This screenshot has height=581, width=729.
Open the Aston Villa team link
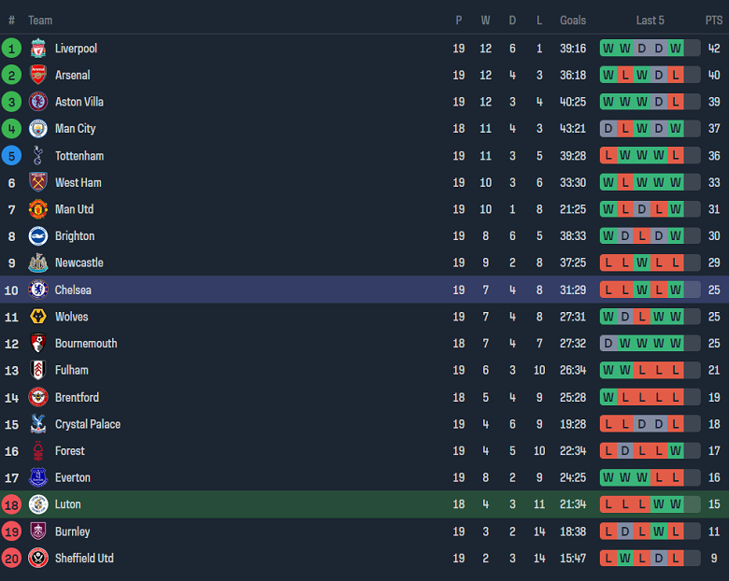(x=79, y=102)
